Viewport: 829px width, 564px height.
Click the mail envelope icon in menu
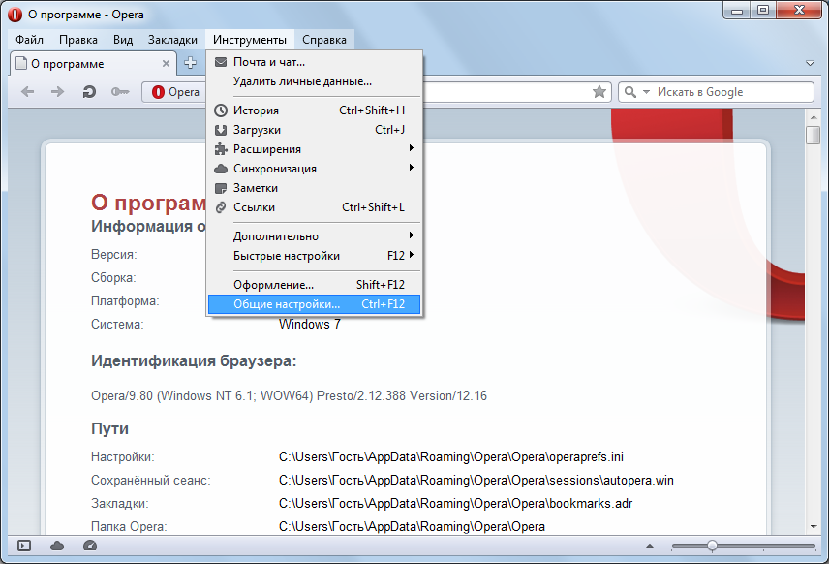coord(221,62)
